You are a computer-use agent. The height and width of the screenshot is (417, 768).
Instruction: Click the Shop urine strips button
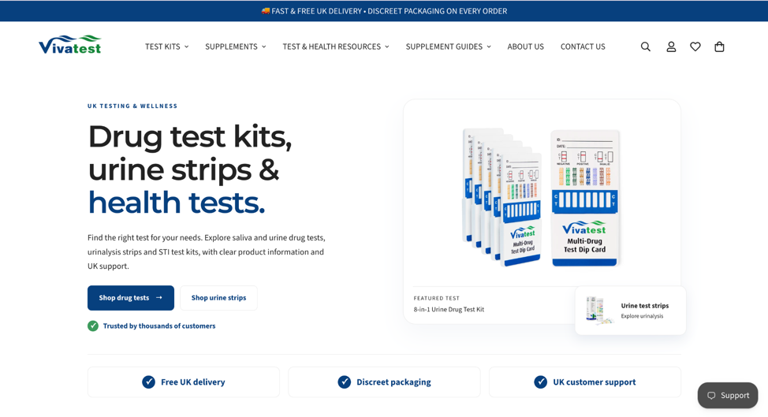point(218,298)
